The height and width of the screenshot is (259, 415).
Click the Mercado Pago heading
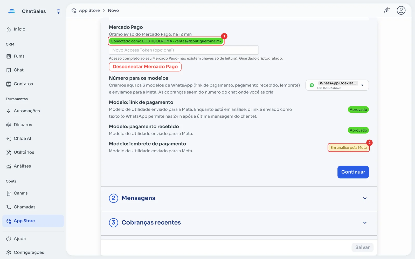pos(126,27)
